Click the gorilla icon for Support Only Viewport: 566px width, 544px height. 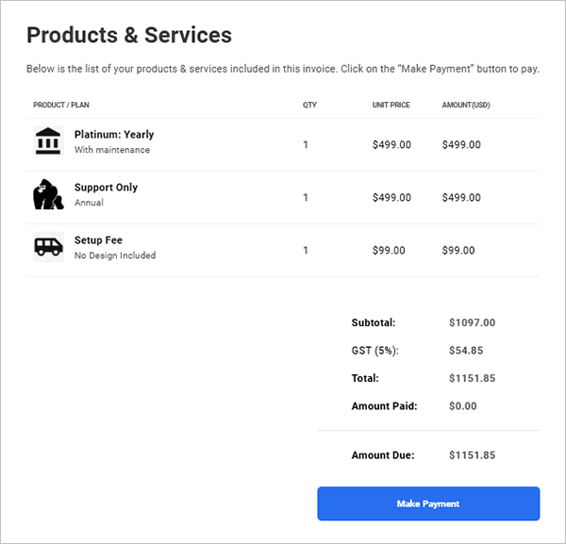point(48,194)
